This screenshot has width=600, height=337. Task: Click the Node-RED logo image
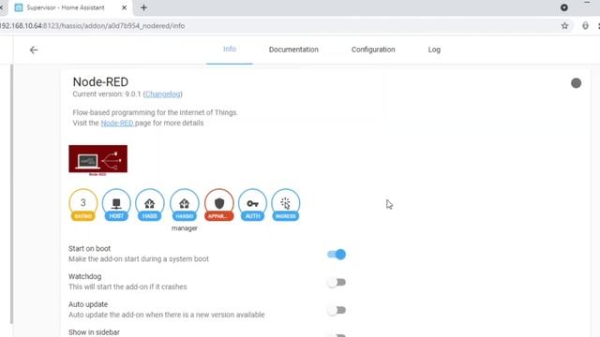click(97, 160)
